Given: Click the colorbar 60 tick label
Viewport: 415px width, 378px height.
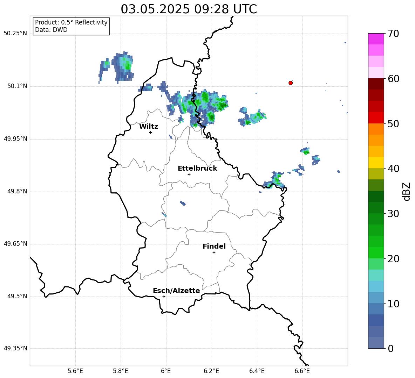Looking at the screenshot, I should [x=393, y=79].
